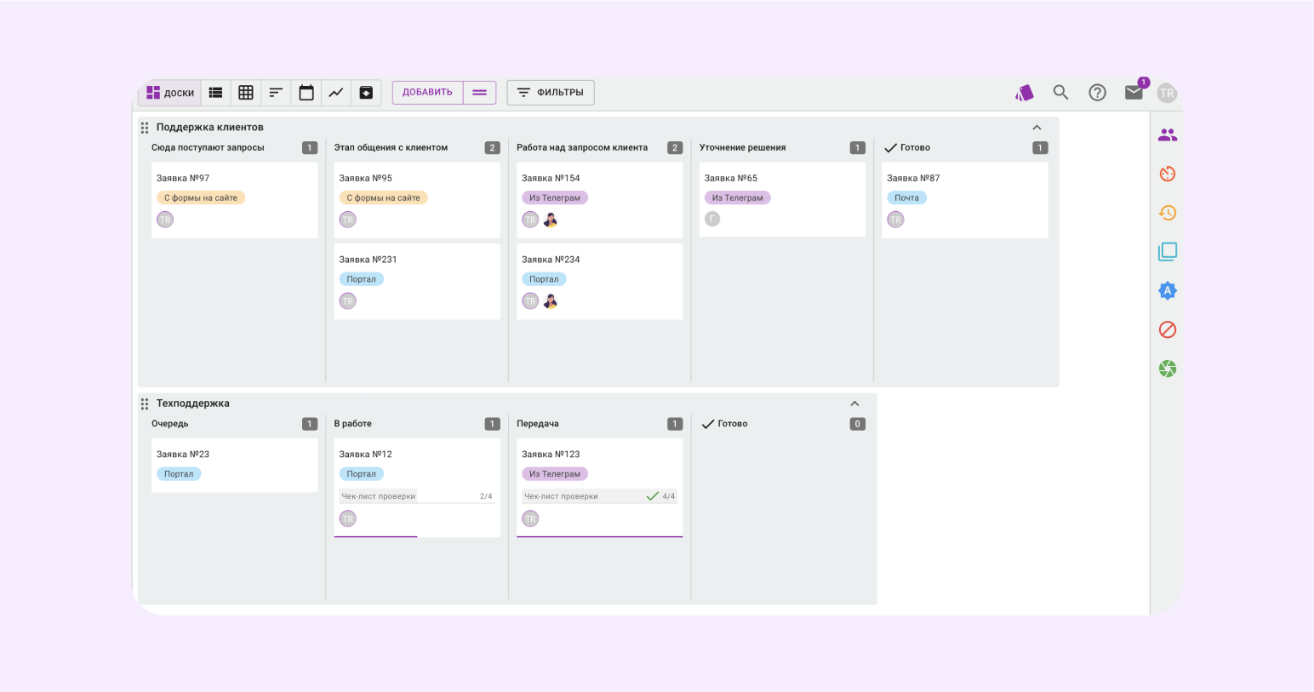
Task: Click the red blocked icon in the sidebar
Action: tap(1168, 329)
